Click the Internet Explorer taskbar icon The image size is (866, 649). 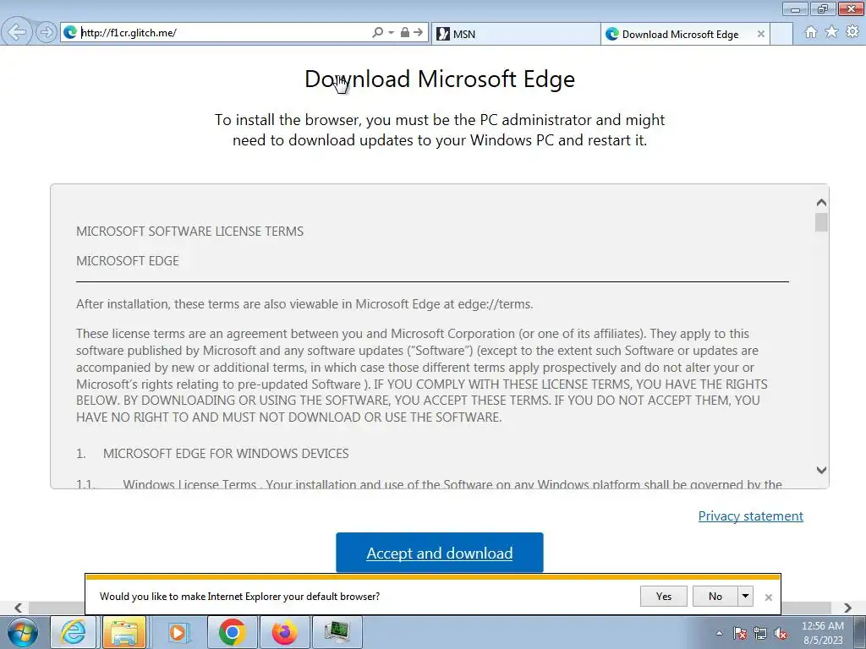[73, 632]
